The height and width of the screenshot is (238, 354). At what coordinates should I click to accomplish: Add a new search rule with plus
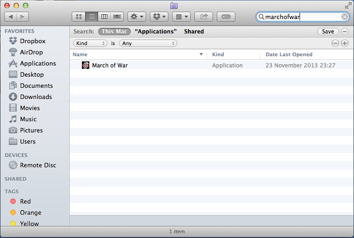(345, 43)
